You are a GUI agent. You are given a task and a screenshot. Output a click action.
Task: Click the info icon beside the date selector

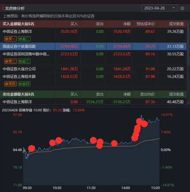182,8
